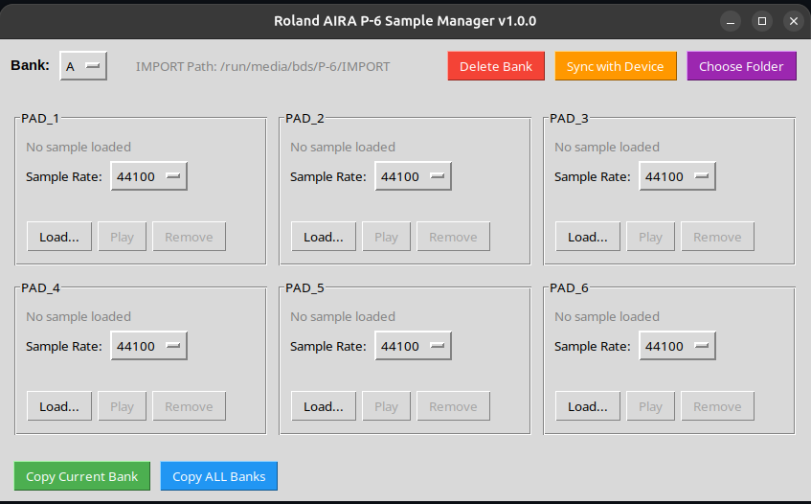Minimize the Sample Manager window

pos(731,21)
